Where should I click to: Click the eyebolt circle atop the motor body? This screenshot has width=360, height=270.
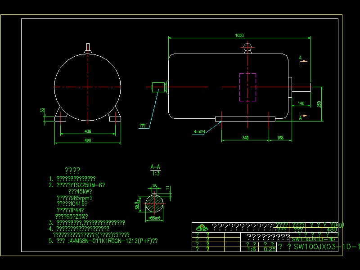247,46
